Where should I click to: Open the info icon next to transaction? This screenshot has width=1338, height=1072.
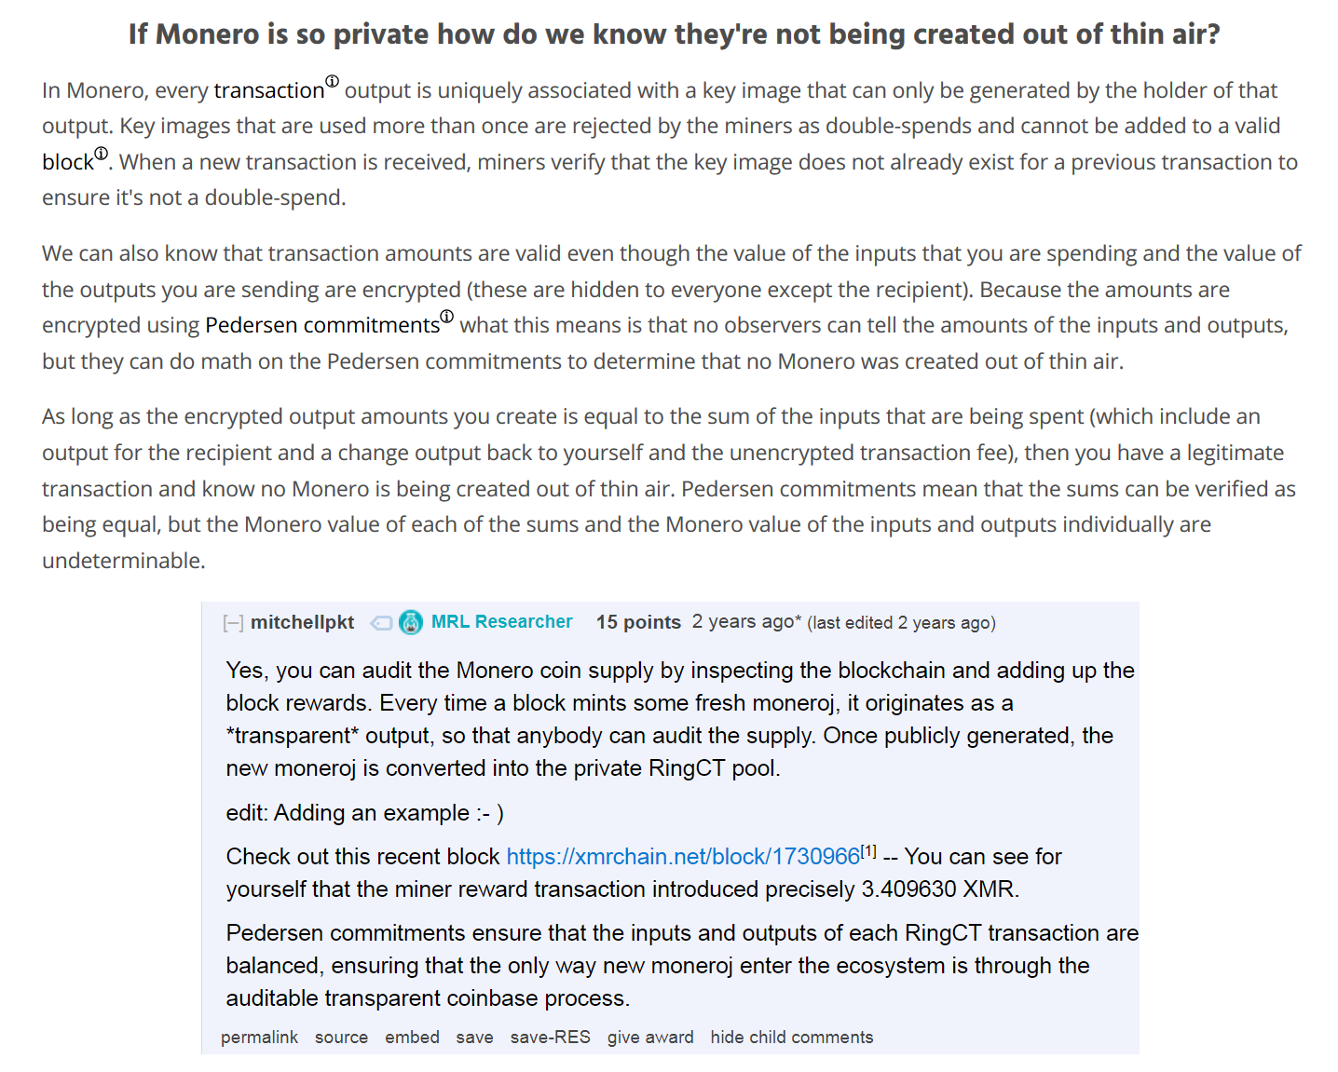[x=333, y=81]
